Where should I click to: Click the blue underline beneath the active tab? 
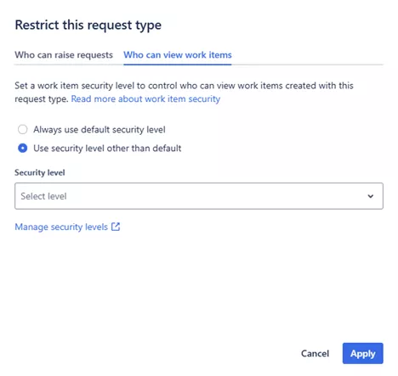pyautogui.click(x=178, y=65)
